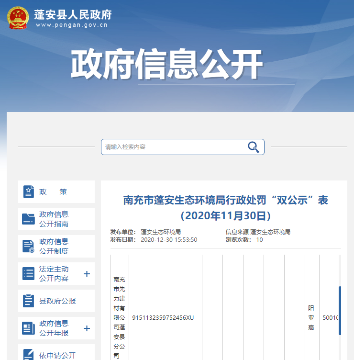This screenshot has height=360, width=354.
Task: Click the company name cell 南充市先力建材有限公司
Action: 119,318
